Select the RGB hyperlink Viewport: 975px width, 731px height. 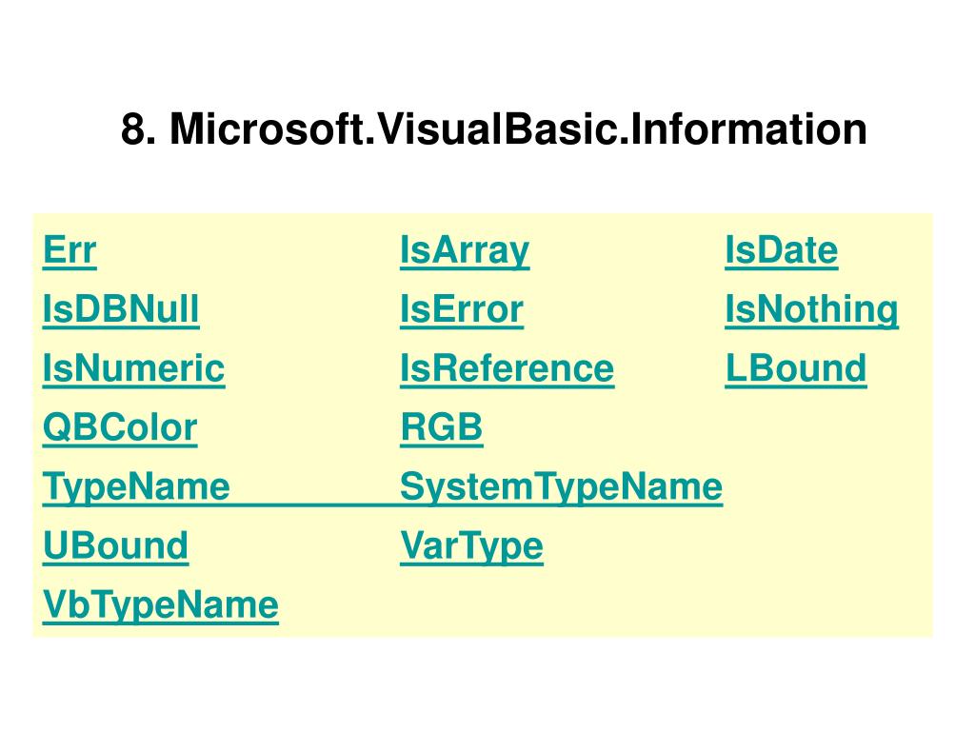(x=442, y=428)
